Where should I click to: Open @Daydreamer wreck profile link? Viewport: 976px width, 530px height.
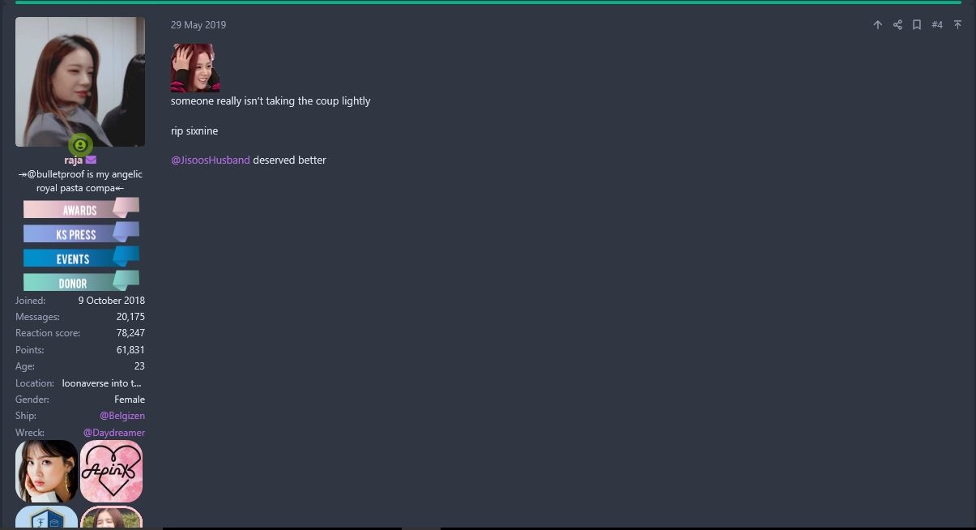click(114, 433)
